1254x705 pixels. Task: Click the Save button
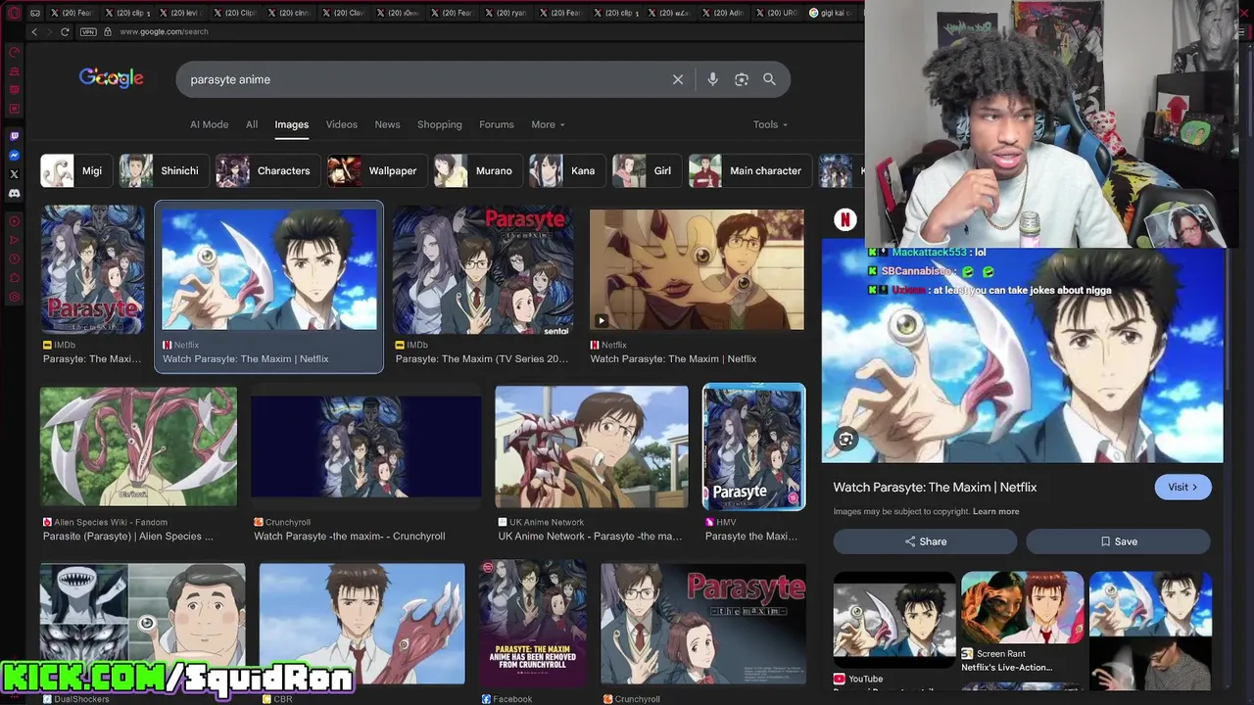[1118, 541]
